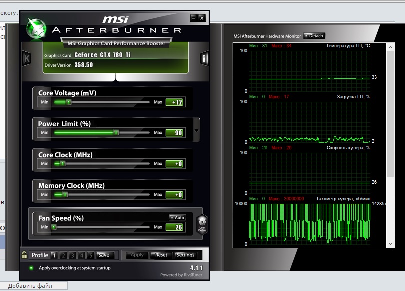Click the Core Voltage +12 value field
The height and width of the screenshot is (291, 405).
174,102
